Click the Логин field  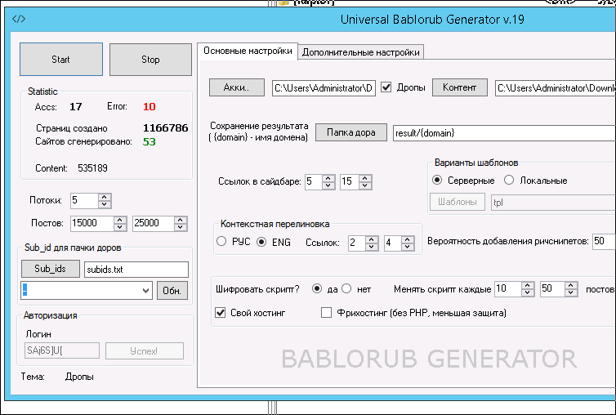tap(61, 350)
